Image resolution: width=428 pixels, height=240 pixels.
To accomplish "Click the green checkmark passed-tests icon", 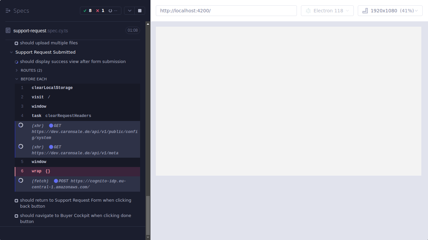I will [85, 10].
